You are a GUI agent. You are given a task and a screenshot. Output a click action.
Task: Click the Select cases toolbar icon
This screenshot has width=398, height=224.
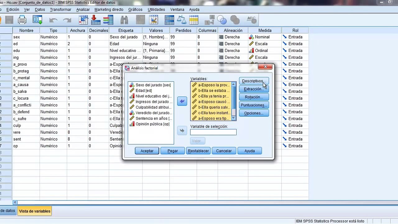(193, 20)
